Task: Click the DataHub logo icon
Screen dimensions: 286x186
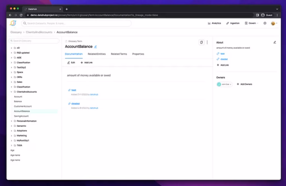Action: pyautogui.click(x=13, y=23)
